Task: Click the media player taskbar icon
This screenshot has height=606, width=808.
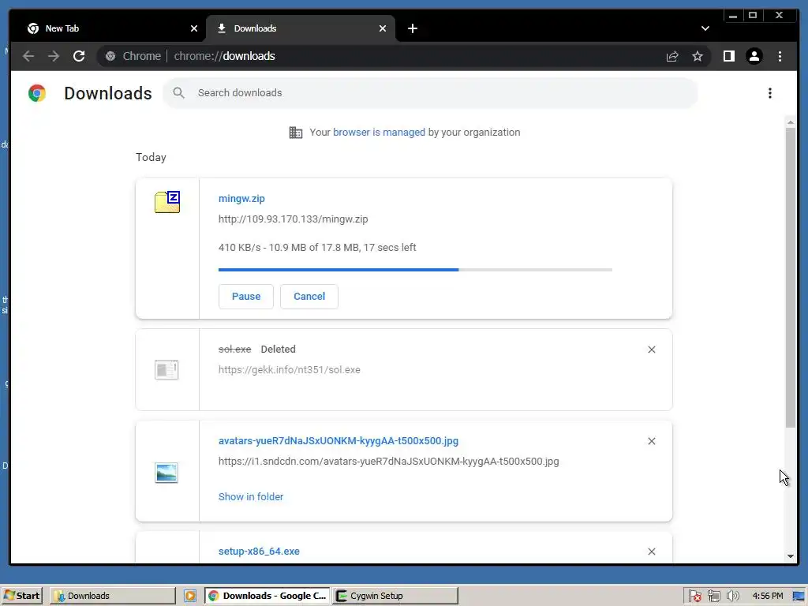Action: (190, 596)
